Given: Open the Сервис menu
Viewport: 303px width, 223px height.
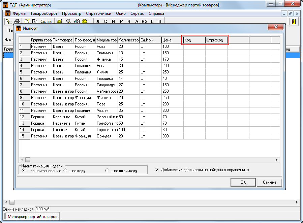Looking at the screenshot, I should pyautogui.click(x=137, y=13).
